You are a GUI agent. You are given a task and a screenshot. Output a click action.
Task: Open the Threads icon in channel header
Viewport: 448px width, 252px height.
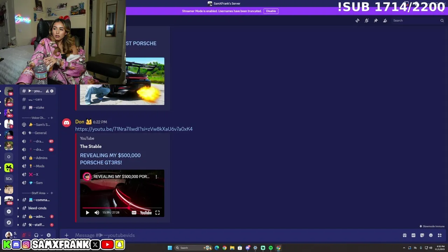(357, 21)
